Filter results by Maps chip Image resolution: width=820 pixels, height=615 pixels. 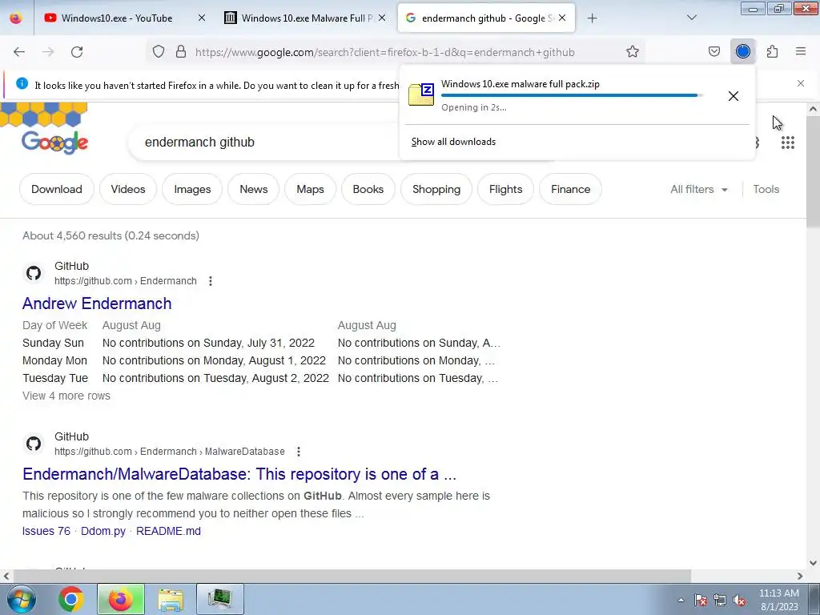point(310,189)
